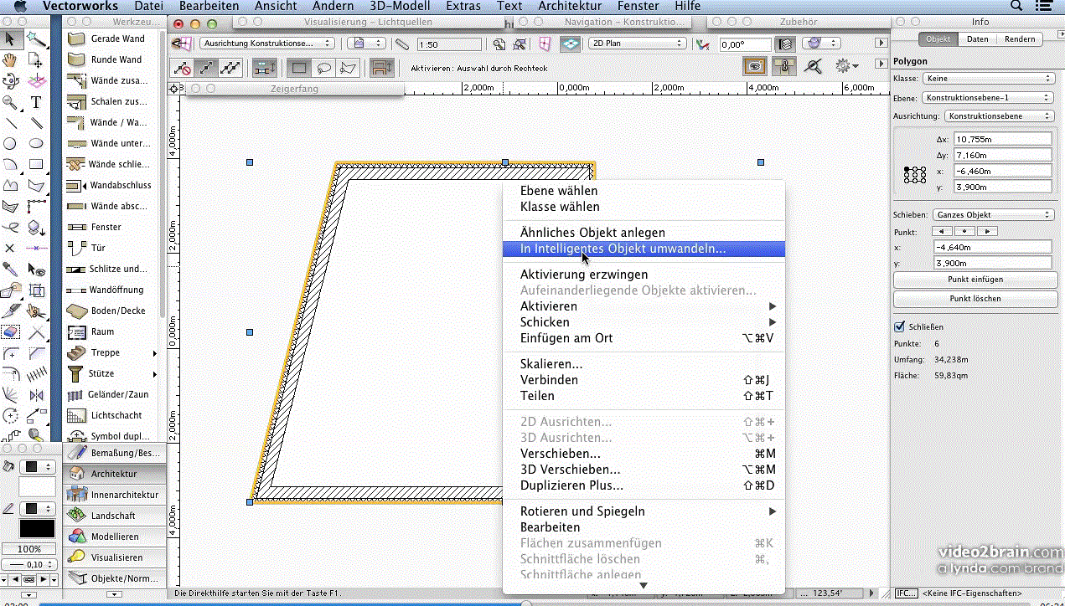Open the Aktivieren submenu in context menu

click(644, 306)
